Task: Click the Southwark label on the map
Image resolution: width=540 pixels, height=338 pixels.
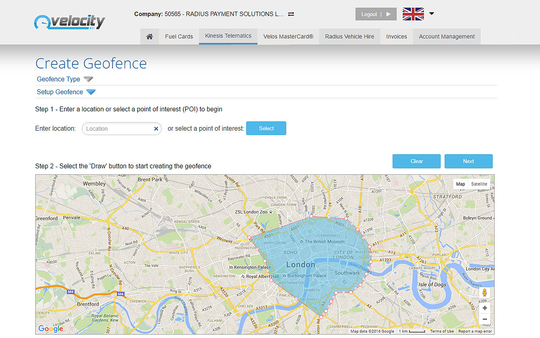Action: point(347,273)
